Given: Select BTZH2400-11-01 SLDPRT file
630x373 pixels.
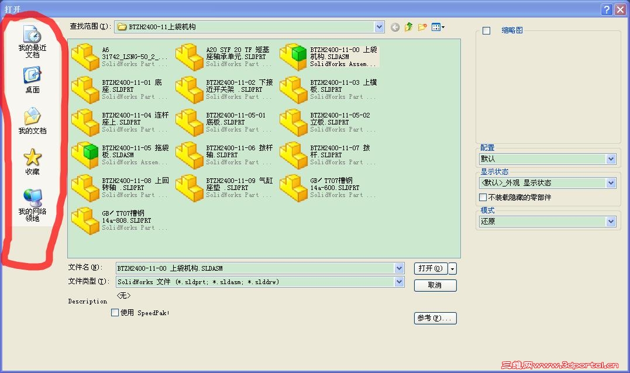Looking at the screenshot, I should point(120,89).
